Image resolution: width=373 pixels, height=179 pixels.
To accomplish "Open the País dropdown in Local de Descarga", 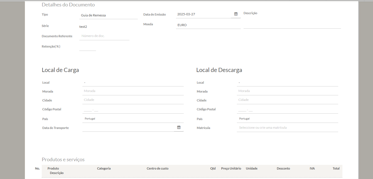I will click(x=288, y=119).
